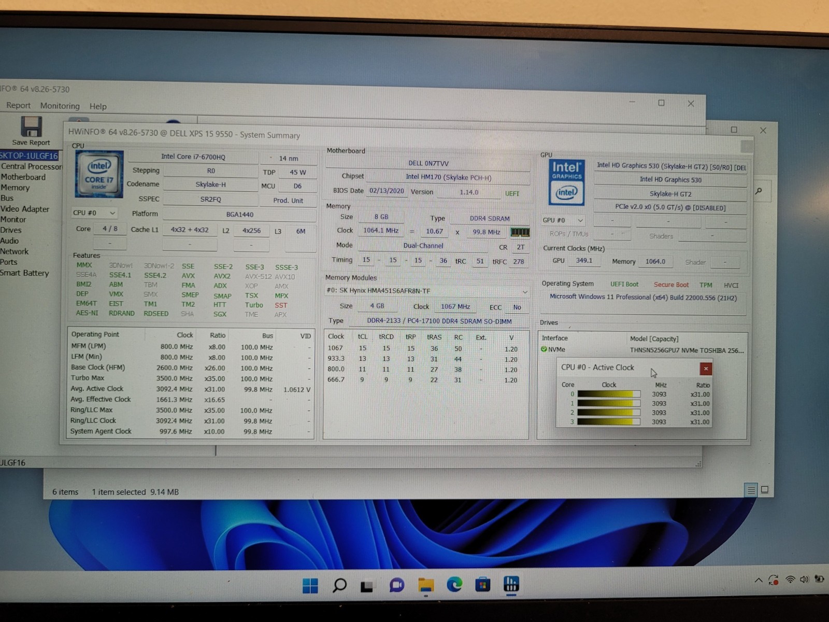Image resolution: width=829 pixels, height=622 pixels.
Task: Click the Prod. Unit field
Action: point(289,201)
